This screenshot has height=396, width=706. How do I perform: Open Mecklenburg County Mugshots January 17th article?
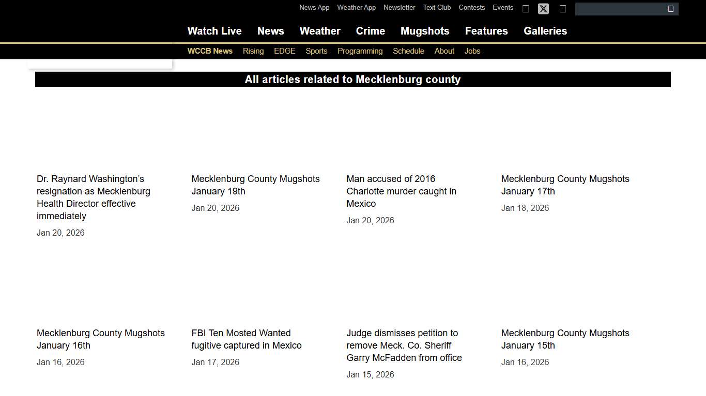[x=565, y=185]
